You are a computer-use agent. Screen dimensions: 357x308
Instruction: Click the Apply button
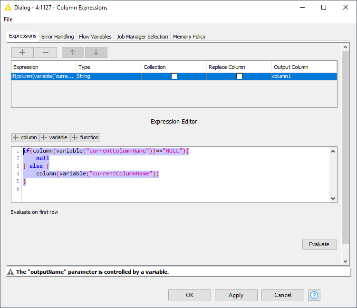click(x=236, y=295)
